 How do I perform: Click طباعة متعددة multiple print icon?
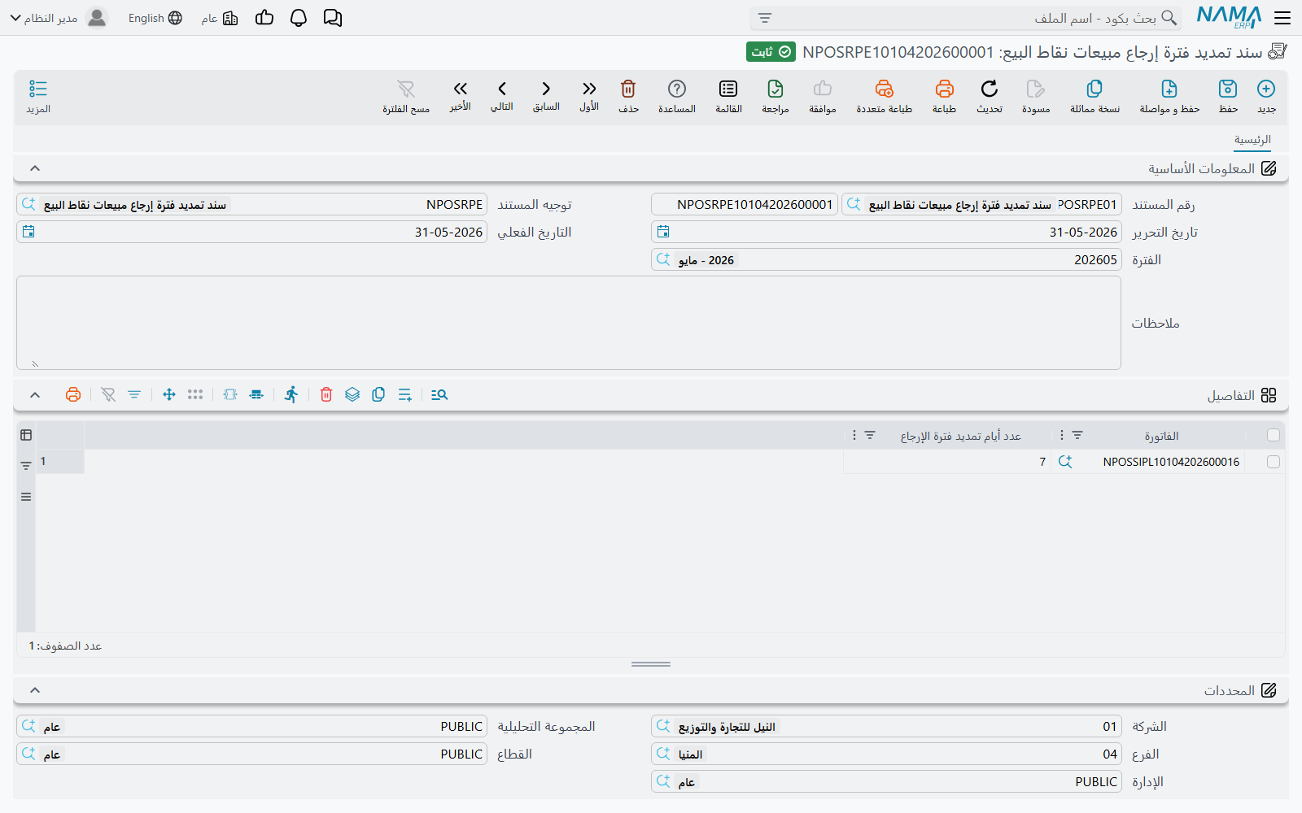point(885,89)
